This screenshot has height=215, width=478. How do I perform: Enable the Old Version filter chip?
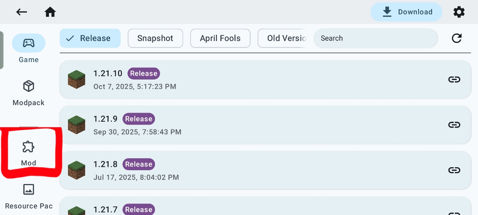pyautogui.click(x=282, y=38)
